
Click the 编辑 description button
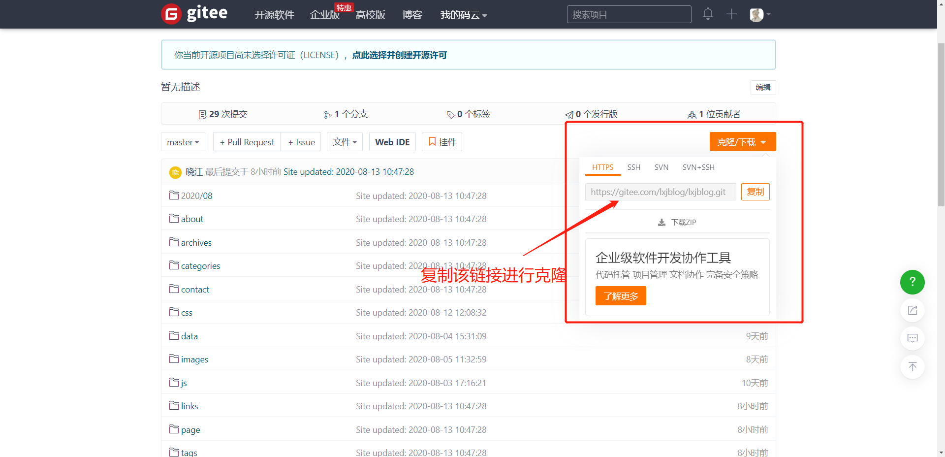click(x=763, y=88)
